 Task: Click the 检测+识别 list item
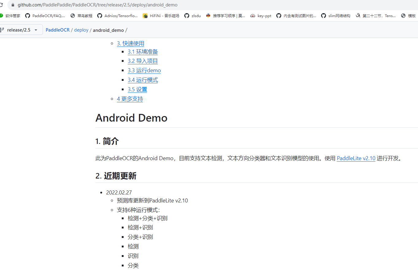point(140,228)
